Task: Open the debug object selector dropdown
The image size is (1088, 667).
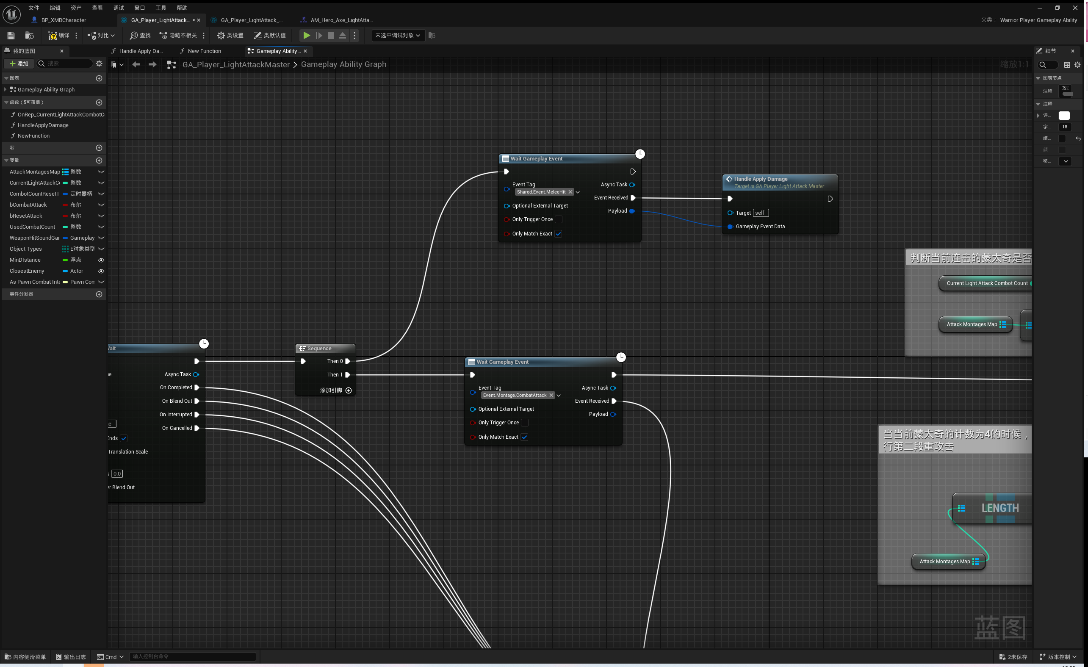Action: [x=398, y=35]
